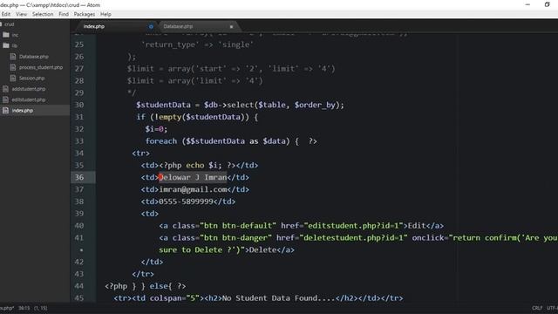Close the Database.php tab
The height and width of the screenshot is (314, 558).
231,26
